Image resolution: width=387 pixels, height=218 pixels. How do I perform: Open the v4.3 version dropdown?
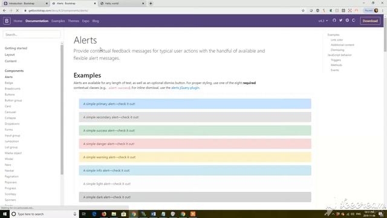(323, 21)
